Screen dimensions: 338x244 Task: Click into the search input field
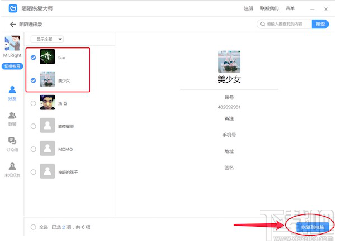284,24
